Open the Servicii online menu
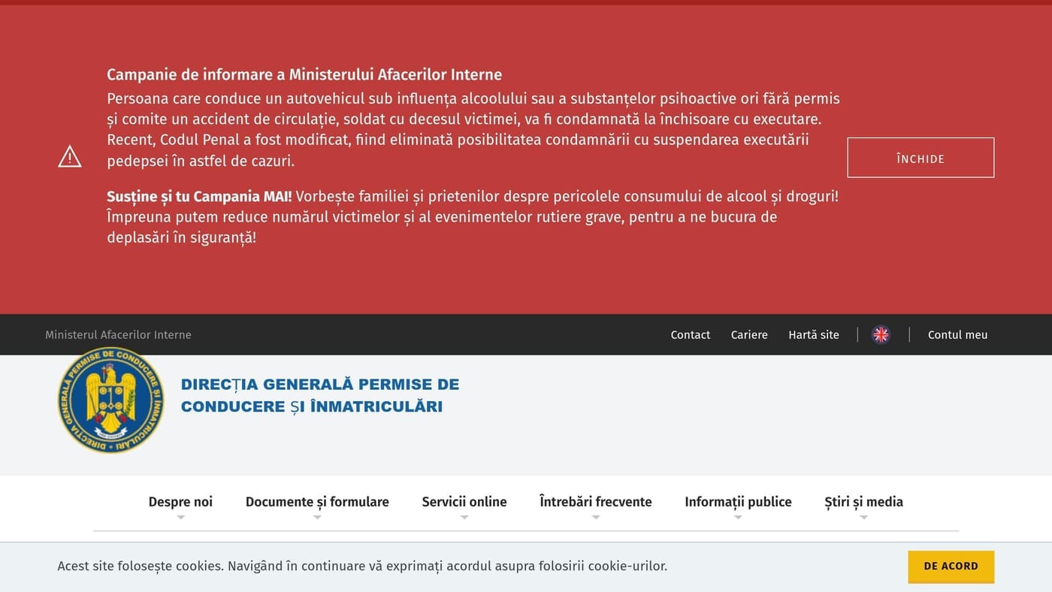The width and height of the screenshot is (1052, 592). click(x=464, y=502)
